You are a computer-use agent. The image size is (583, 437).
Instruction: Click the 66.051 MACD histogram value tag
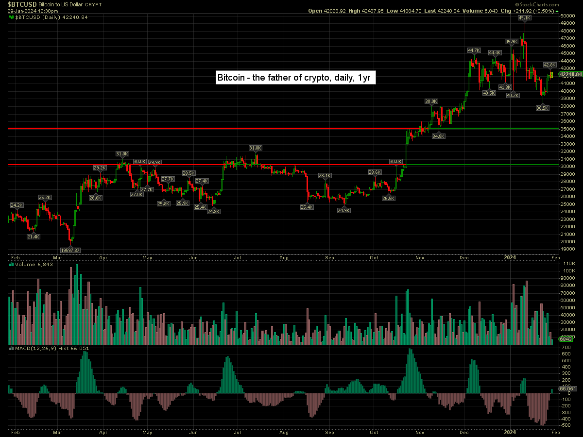click(x=568, y=389)
